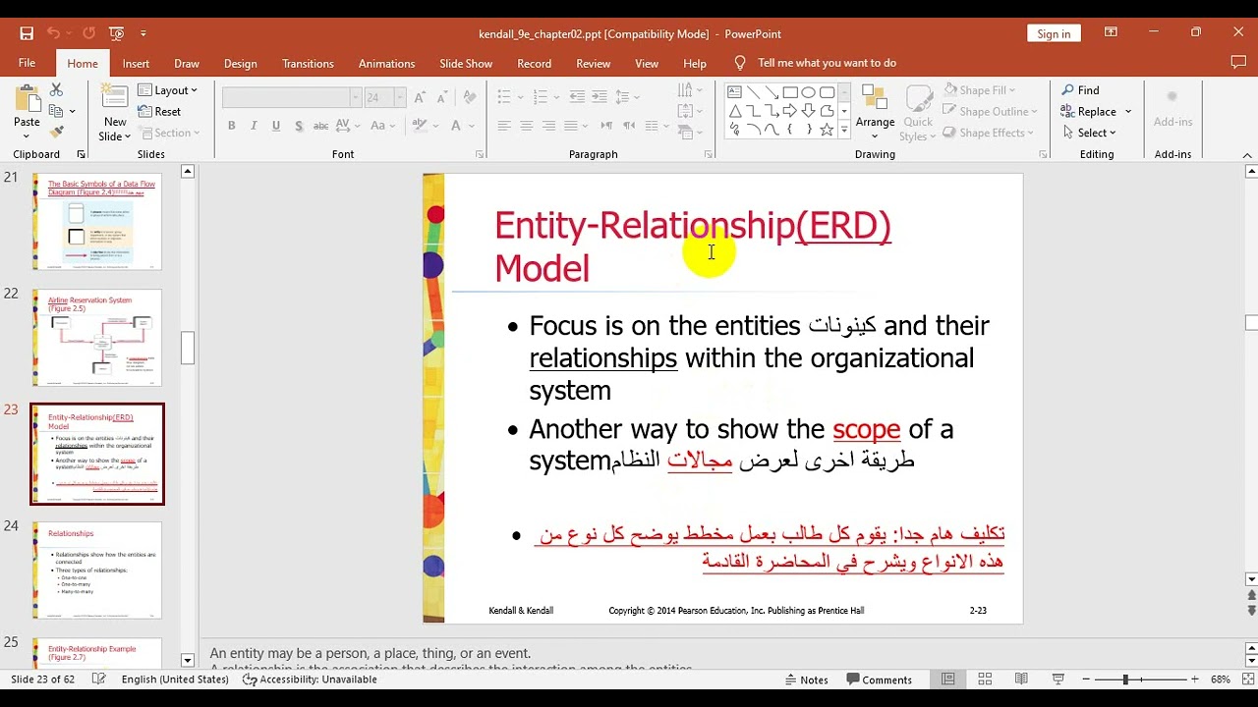Cut selection using scissors icon
This screenshot has width=1258, height=707.
coord(56,90)
